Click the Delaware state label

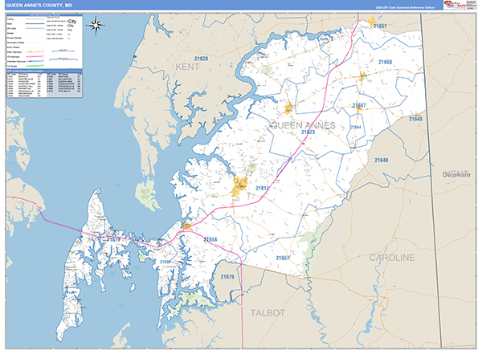coord(460,174)
